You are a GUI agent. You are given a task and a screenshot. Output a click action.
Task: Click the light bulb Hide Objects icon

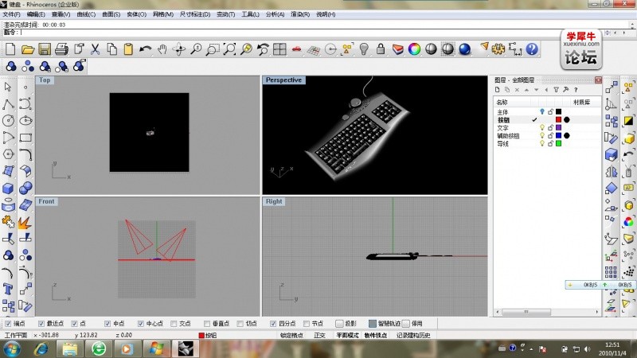364,49
